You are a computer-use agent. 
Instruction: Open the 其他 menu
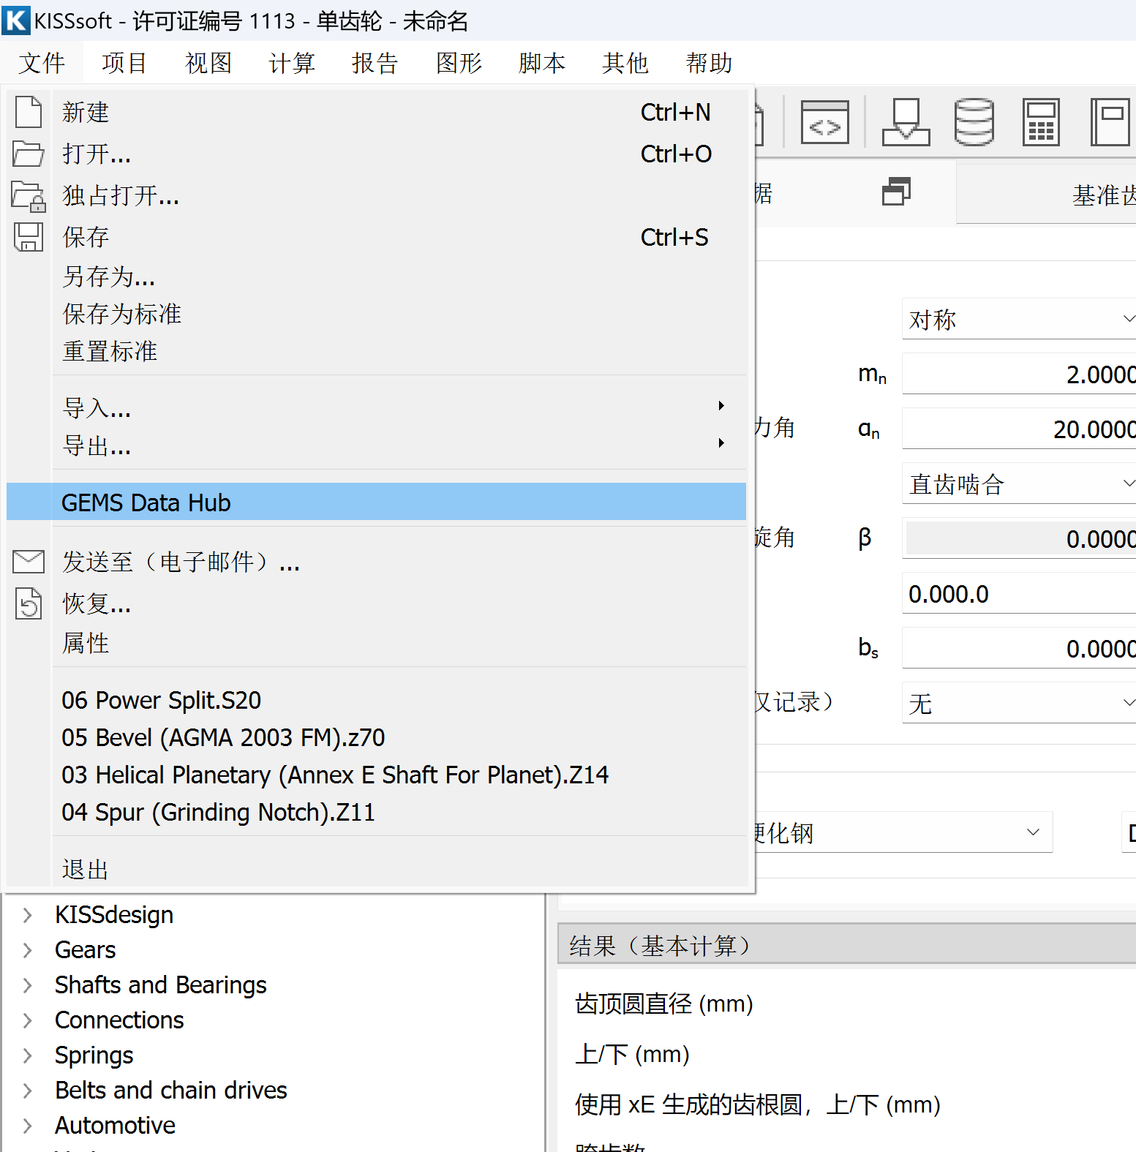click(625, 63)
